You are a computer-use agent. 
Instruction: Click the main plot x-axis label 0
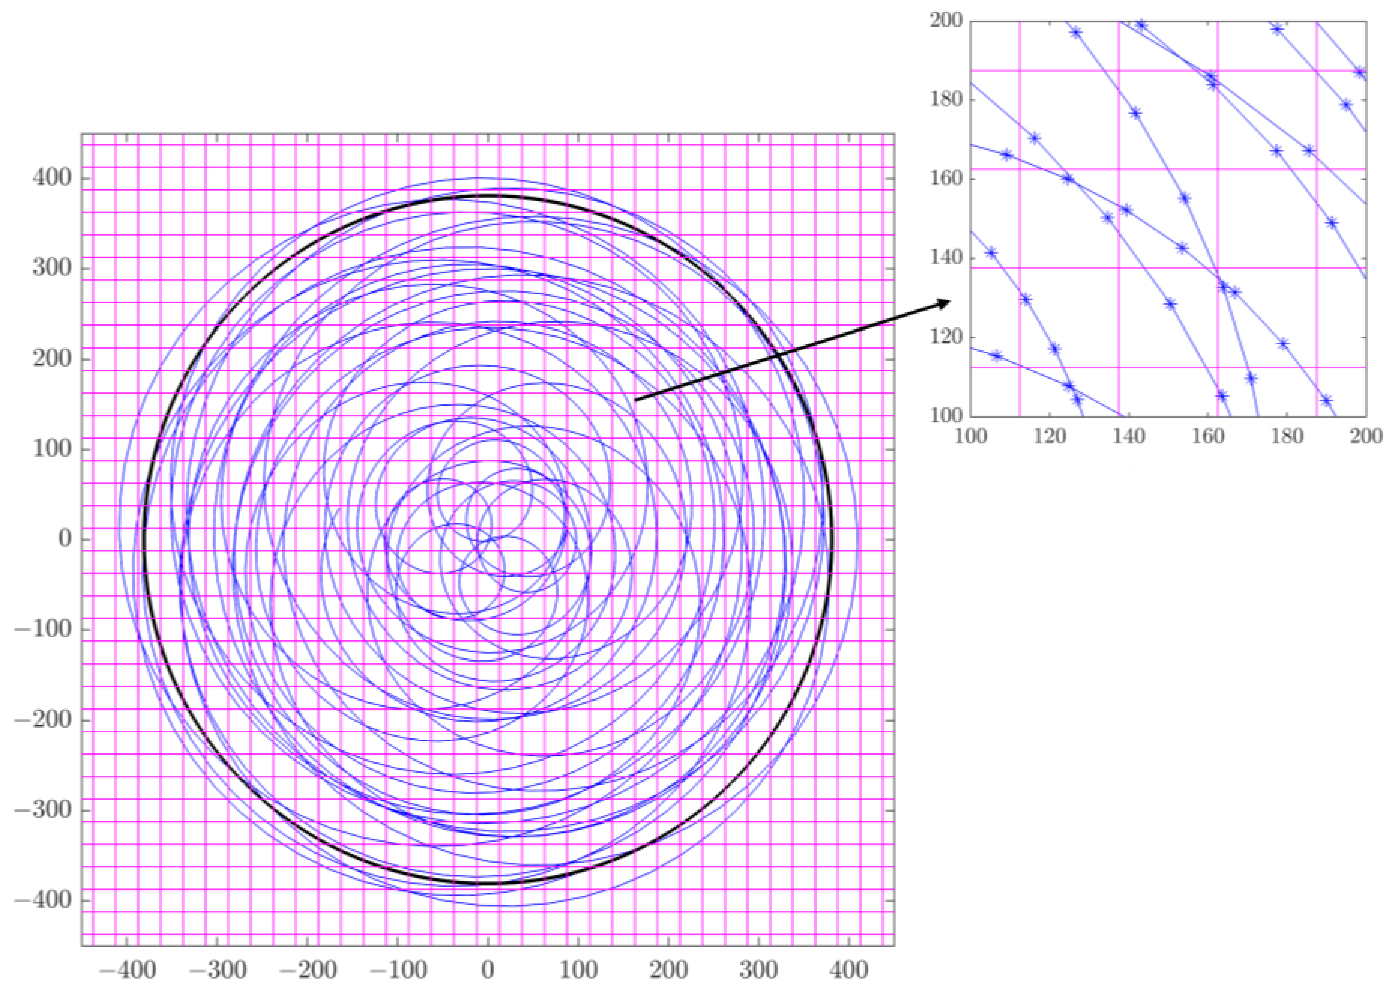pyautogui.click(x=488, y=969)
